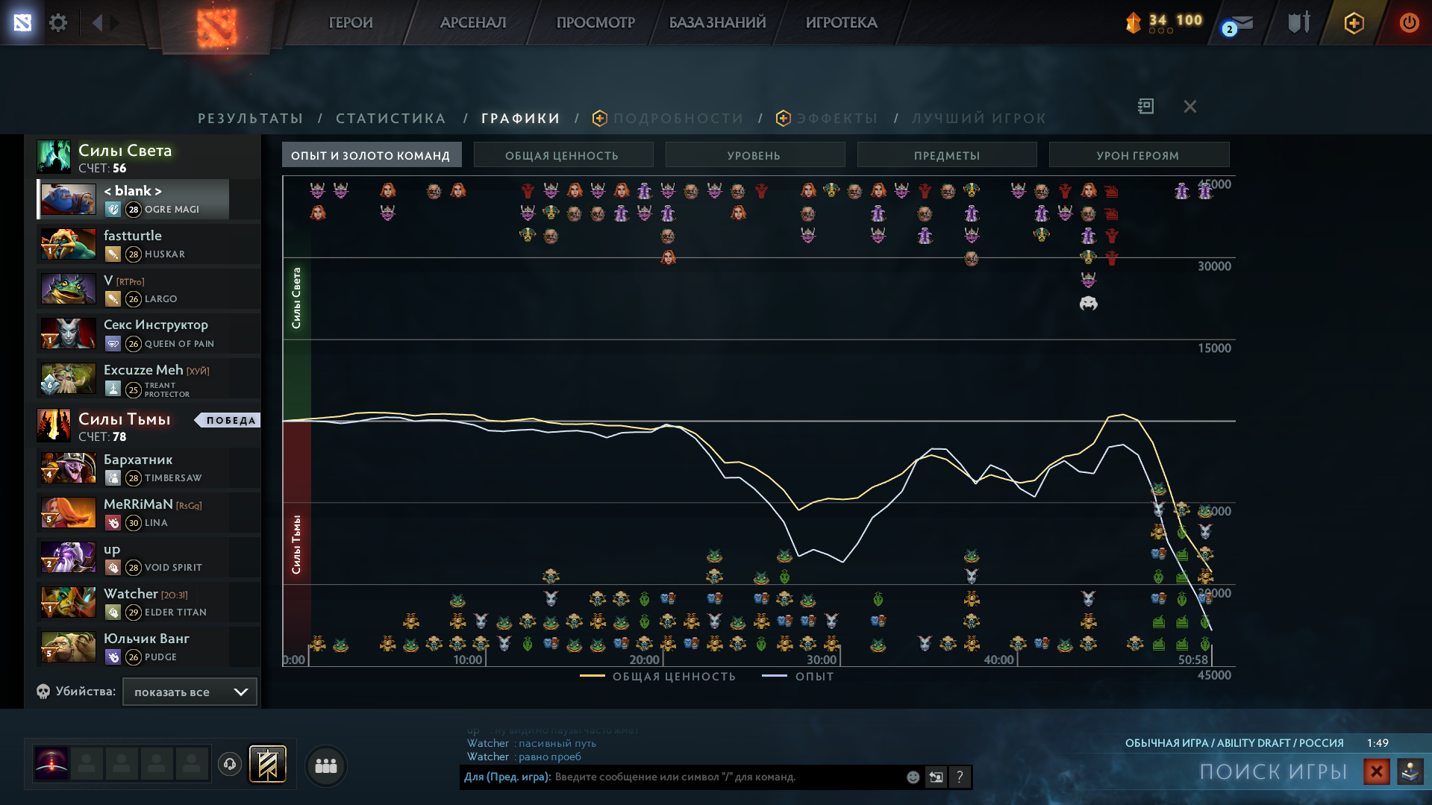Show the Предметы graph

[947, 155]
